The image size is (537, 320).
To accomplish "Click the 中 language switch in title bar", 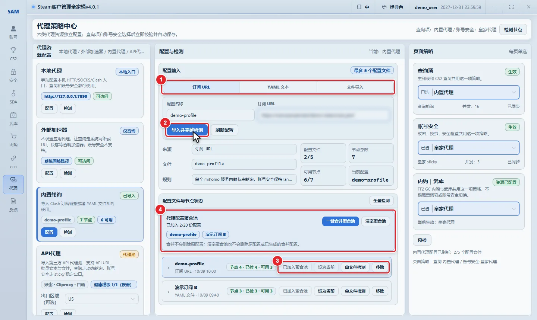I will click(363, 7).
